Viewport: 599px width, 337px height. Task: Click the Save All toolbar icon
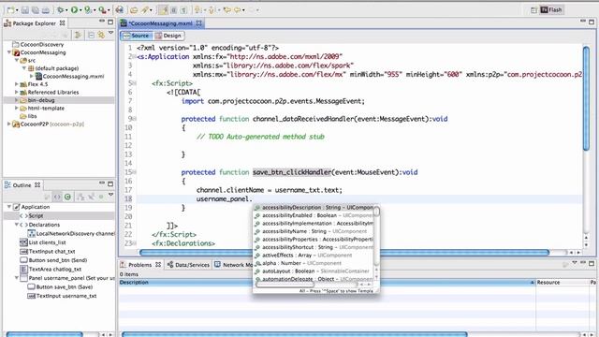point(36,10)
